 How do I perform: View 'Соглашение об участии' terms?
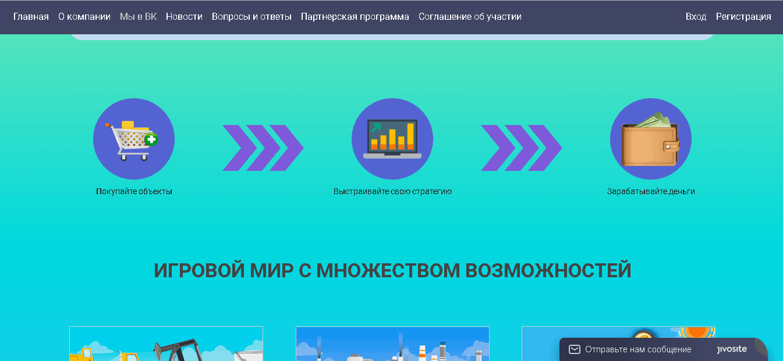470,16
